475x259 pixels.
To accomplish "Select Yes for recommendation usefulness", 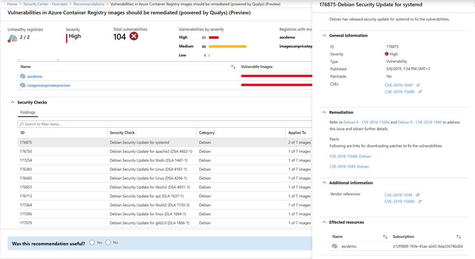I will pyautogui.click(x=92, y=243).
